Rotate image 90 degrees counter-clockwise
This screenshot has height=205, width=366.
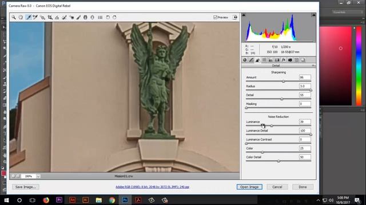tap(108, 17)
